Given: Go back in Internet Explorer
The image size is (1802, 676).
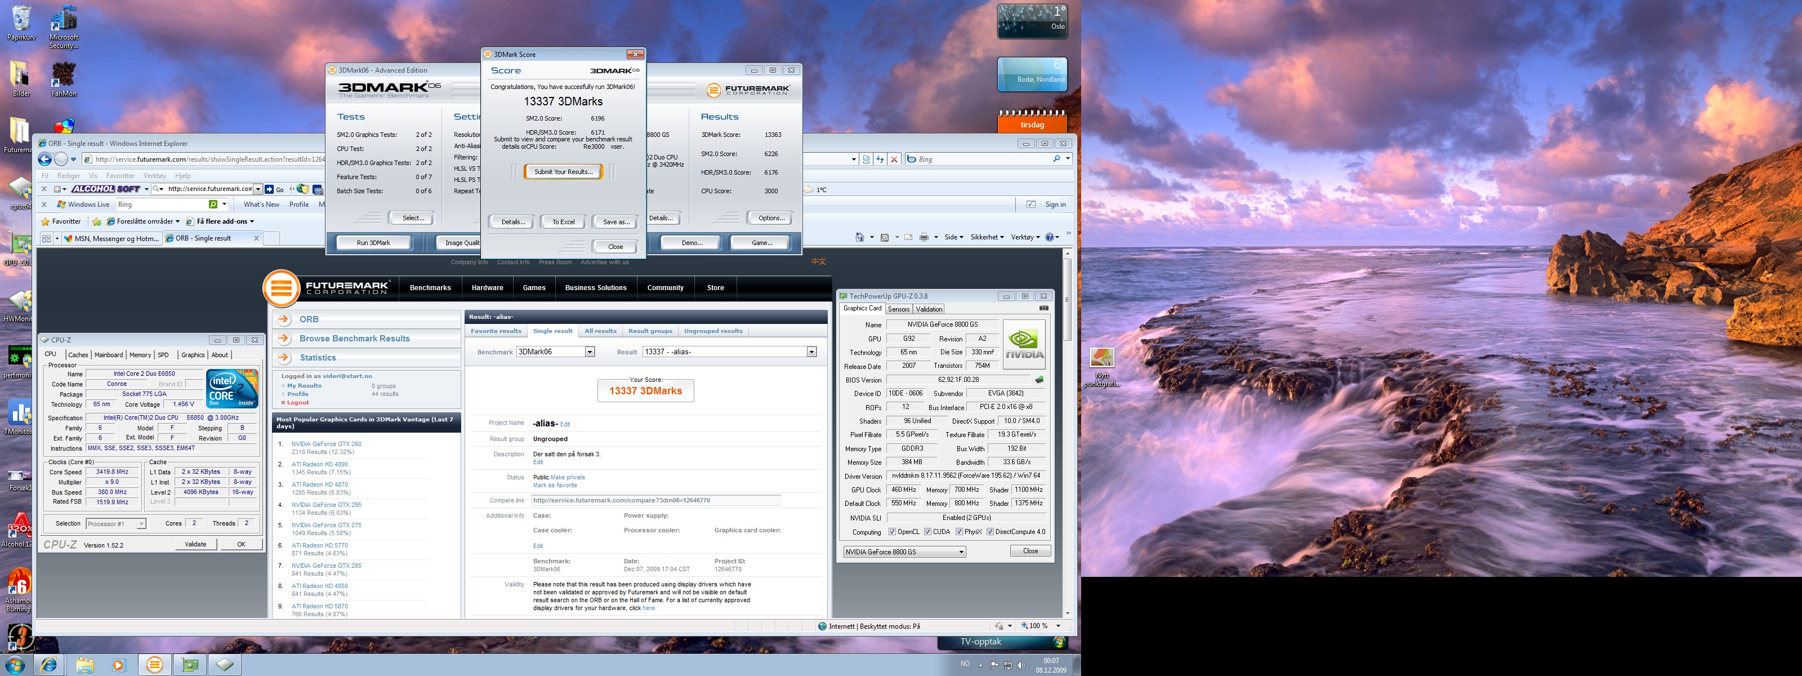Looking at the screenshot, I should (x=44, y=159).
